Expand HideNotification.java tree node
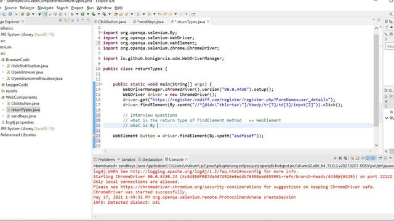 pos(3,66)
